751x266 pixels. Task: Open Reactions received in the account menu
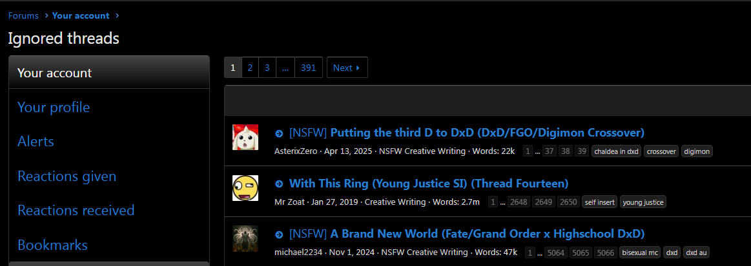point(76,210)
